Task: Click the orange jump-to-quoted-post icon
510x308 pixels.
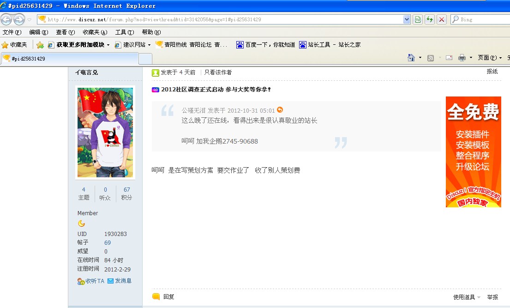Action: tap(280, 110)
